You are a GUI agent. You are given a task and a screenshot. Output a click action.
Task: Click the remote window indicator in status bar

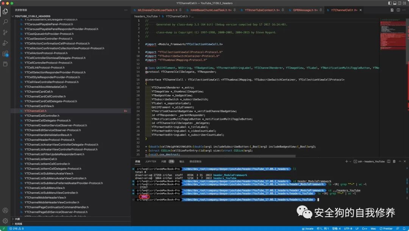(x=4, y=229)
